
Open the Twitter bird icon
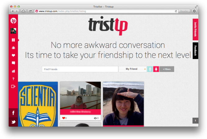point(13,122)
